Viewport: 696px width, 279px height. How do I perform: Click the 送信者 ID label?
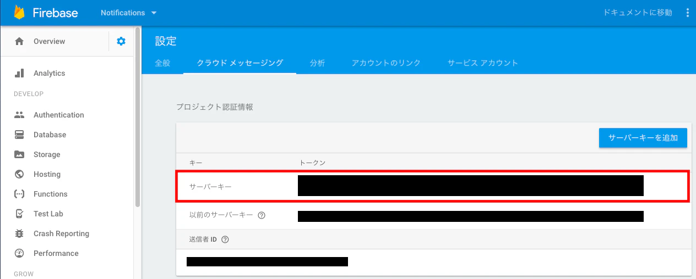[x=203, y=239]
